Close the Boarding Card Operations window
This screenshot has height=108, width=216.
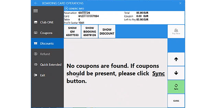pos(180,3)
